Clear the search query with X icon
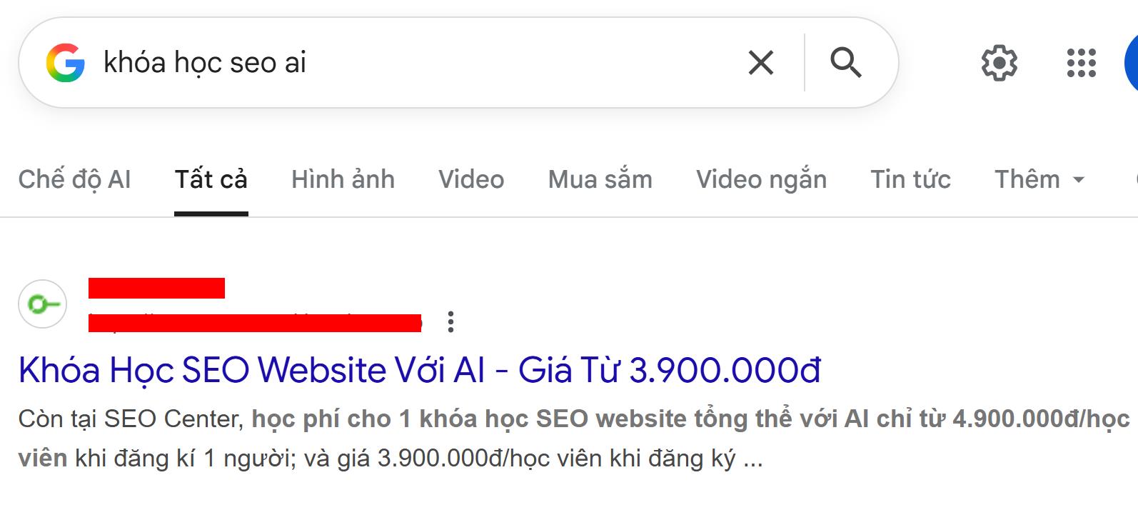The height and width of the screenshot is (515, 1138). pyautogui.click(x=761, y=63)
